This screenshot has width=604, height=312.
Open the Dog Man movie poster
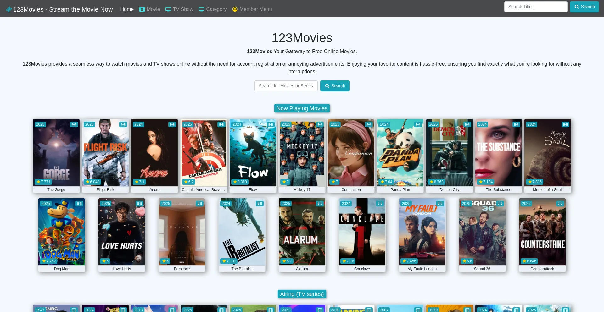point(62,232)
